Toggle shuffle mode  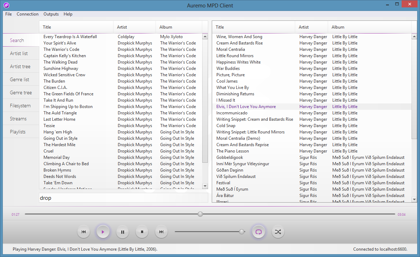click(278, 232)
